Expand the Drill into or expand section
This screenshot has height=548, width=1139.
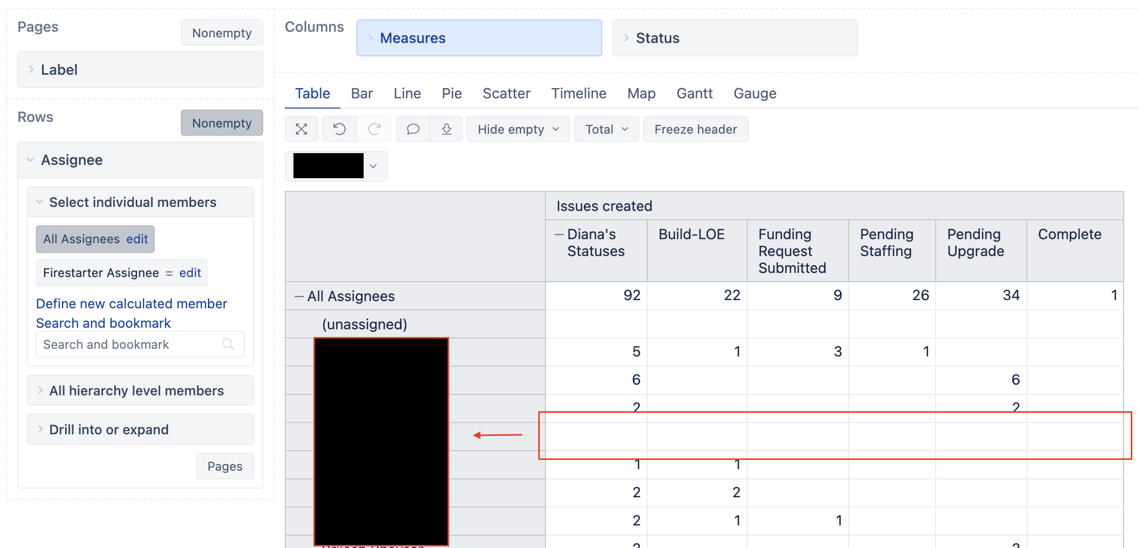coord(109,430)
